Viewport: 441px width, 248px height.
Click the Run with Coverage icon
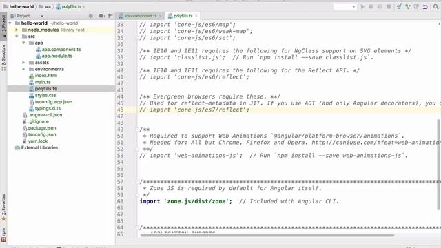(380, 6)
